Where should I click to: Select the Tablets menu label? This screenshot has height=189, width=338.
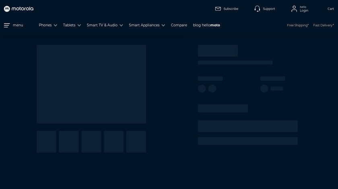coord(69,25)
